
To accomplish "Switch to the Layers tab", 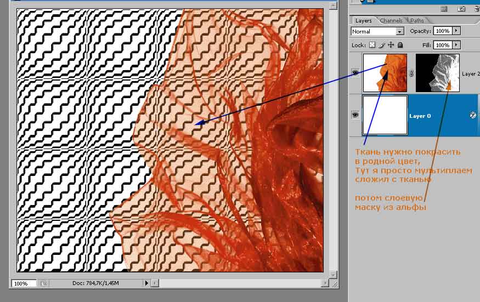I will tap(363, 20).
